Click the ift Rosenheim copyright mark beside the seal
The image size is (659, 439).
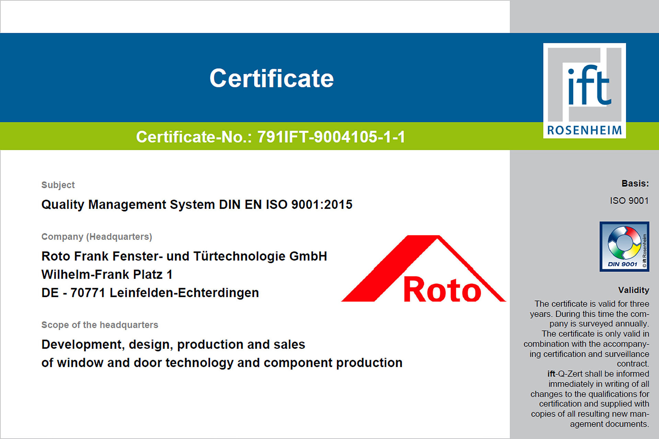click(644, 249)
